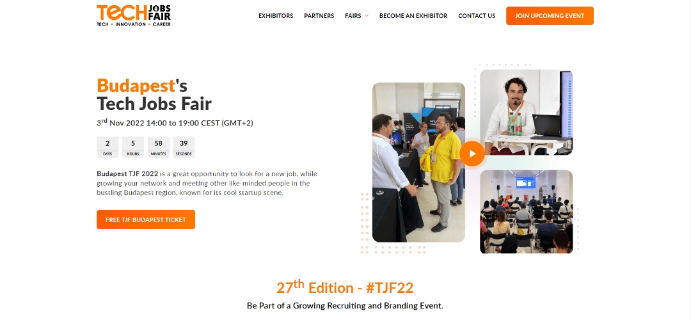Open the Partners menu item
Image resolution: width=691 pixels, height=320 pixels.
click(x=319, y=16)
